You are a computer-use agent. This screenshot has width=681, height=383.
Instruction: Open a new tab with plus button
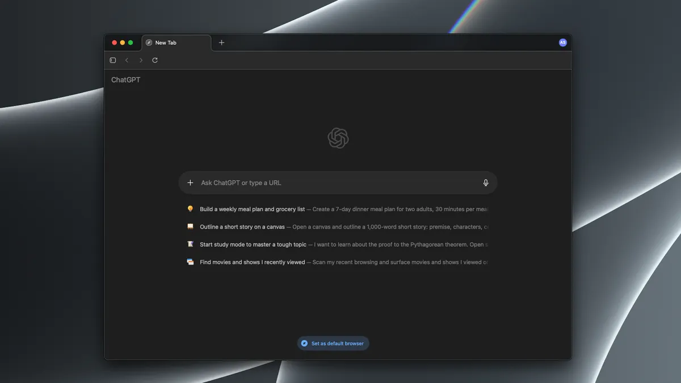[x=221, y=43]
